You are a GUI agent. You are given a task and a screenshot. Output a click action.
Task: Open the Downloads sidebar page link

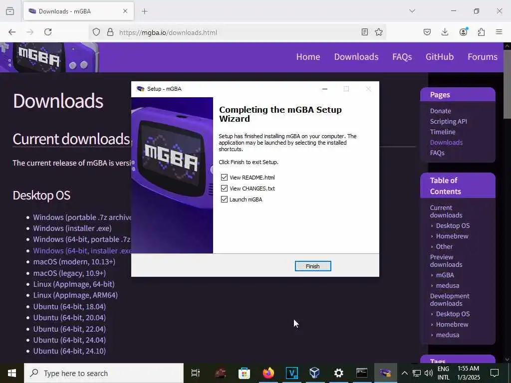pos(446,142)
